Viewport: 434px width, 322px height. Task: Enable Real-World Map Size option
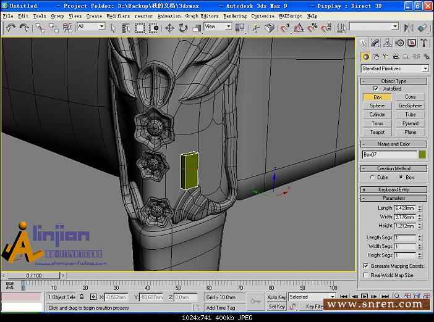366,275
